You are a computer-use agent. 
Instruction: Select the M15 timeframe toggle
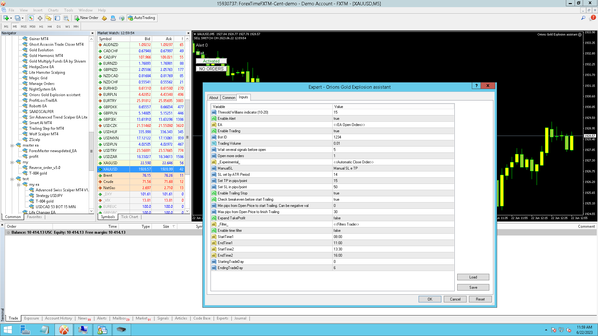(x=24, y=27)
